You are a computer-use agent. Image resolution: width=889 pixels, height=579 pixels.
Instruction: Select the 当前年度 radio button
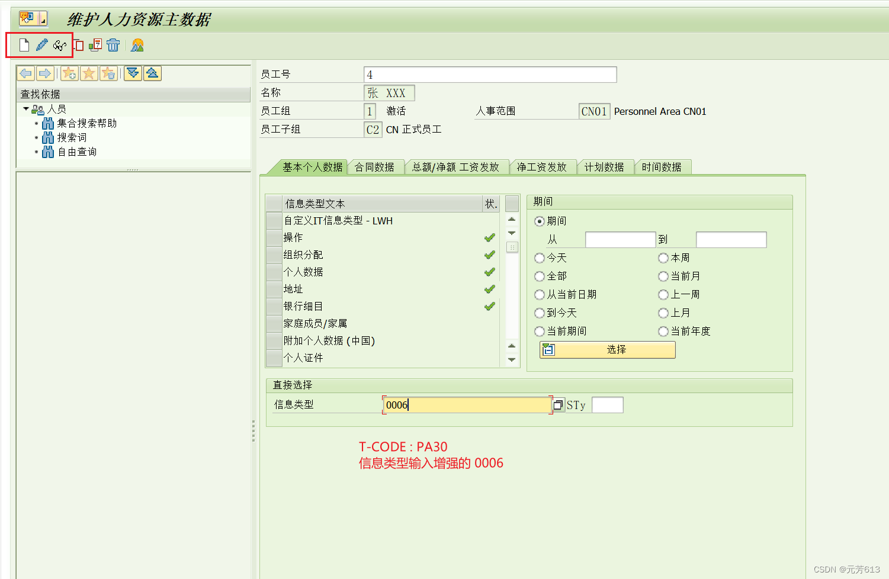(x=663, y=332)
